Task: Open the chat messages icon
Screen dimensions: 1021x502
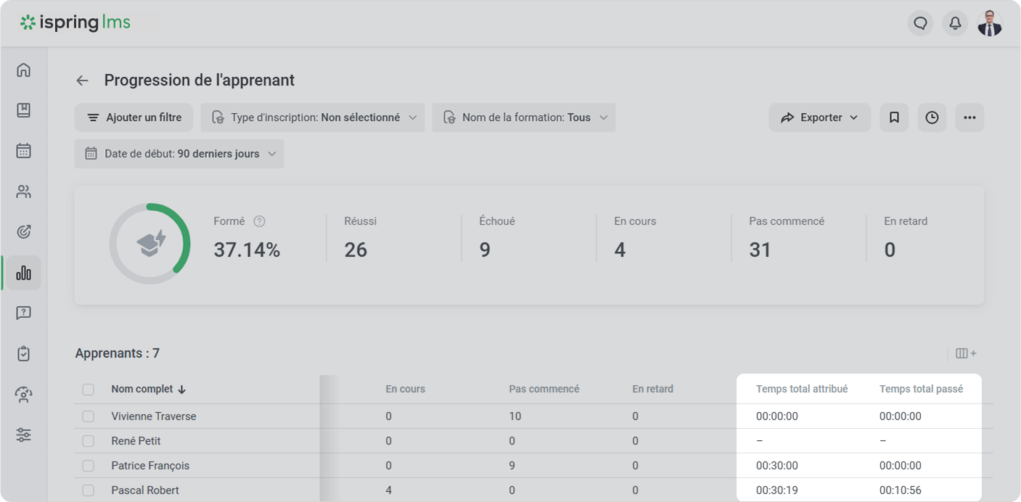Action: tap(920, 23)
